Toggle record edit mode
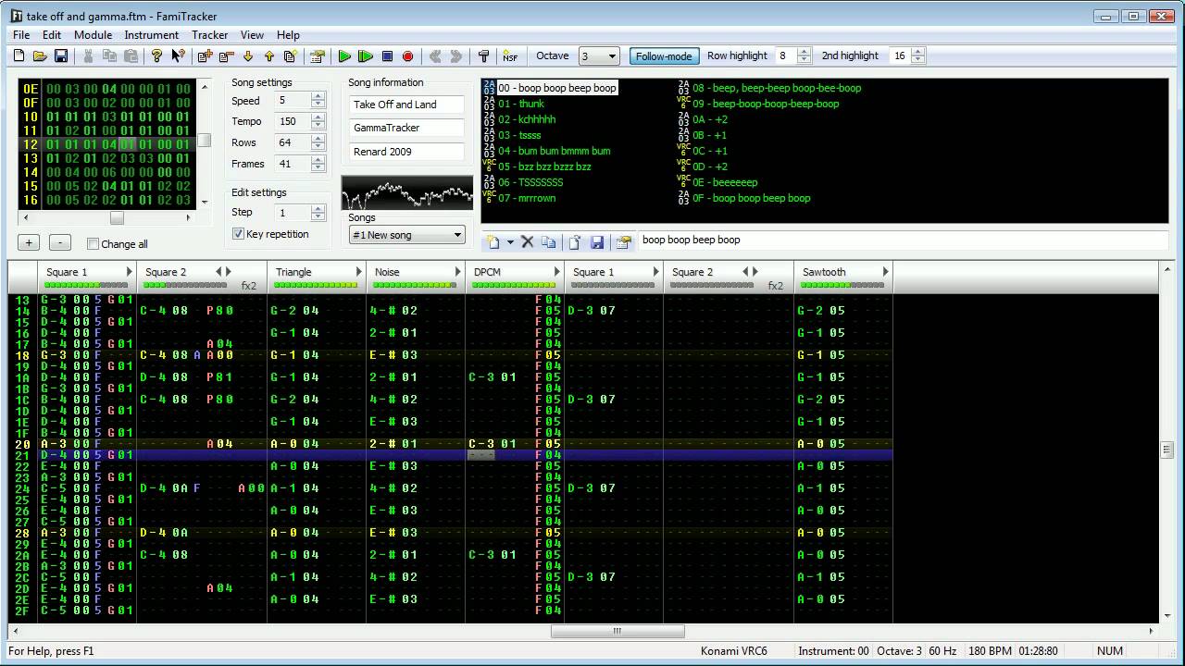 click(x=407, y=56)
